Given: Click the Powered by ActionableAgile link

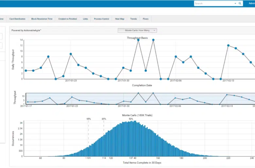Looking at the screenshot, I should click(x=26, y=30).
